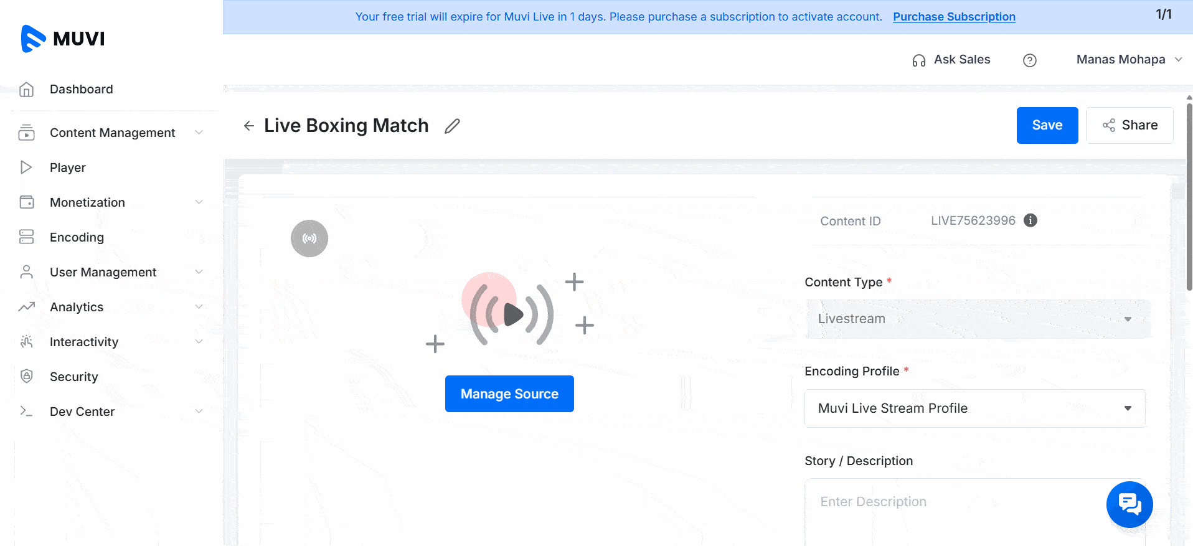Open the chat support bubble
The image size is (1193, 546).
1129,504
